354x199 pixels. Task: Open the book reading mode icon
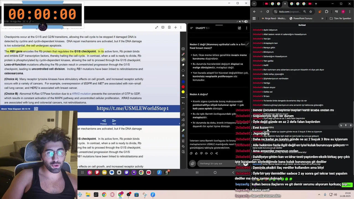pyautogui.click(x=163, y=27)
